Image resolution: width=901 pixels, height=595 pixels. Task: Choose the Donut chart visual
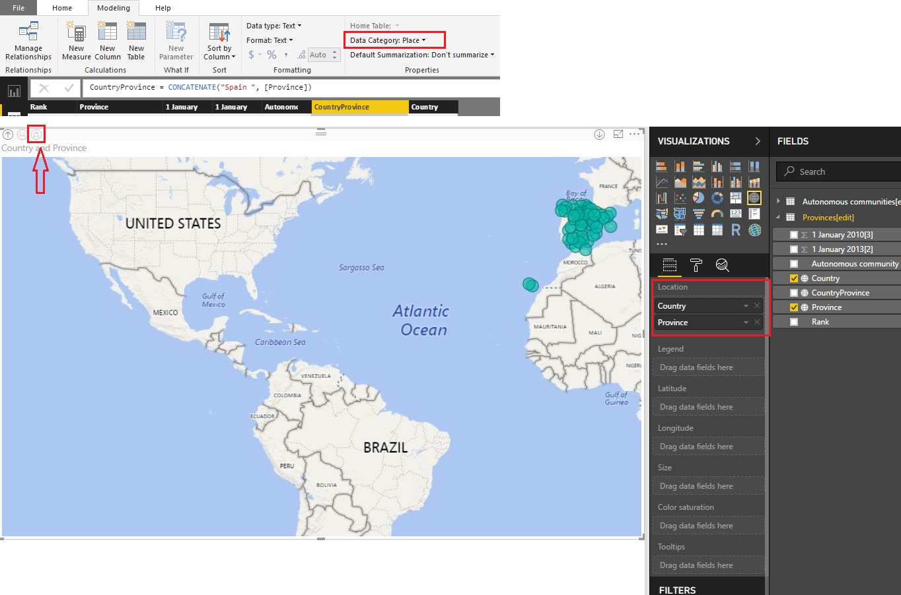coord(717,198)
